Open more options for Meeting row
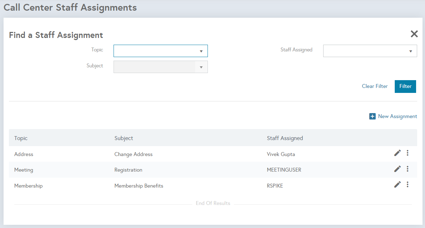Image resolution: width=425 pixels, height=228 pixels. (408, 169)
